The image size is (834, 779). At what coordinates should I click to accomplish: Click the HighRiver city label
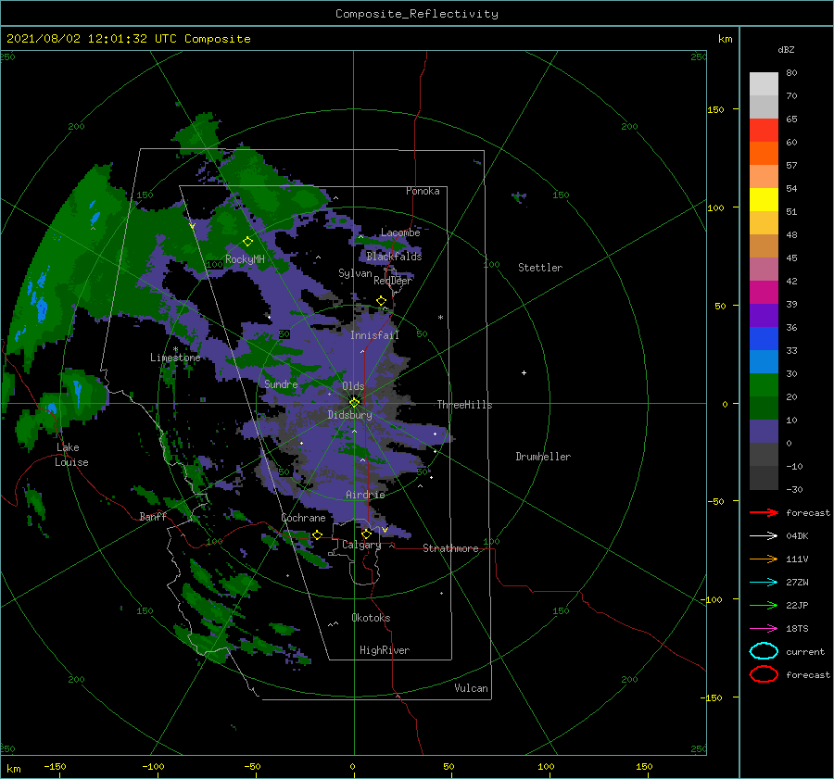click(x=385, y=650)
